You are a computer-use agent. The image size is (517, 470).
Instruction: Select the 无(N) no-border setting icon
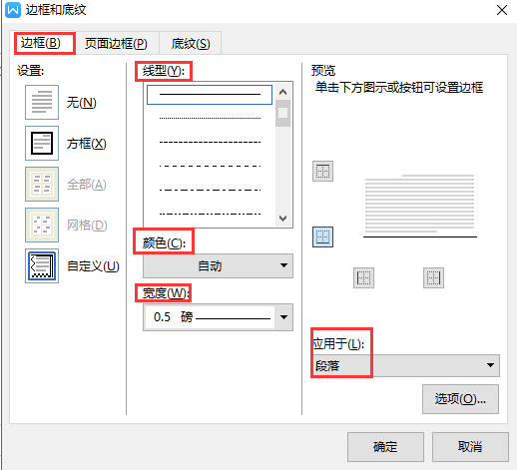(x=42, y=102)
